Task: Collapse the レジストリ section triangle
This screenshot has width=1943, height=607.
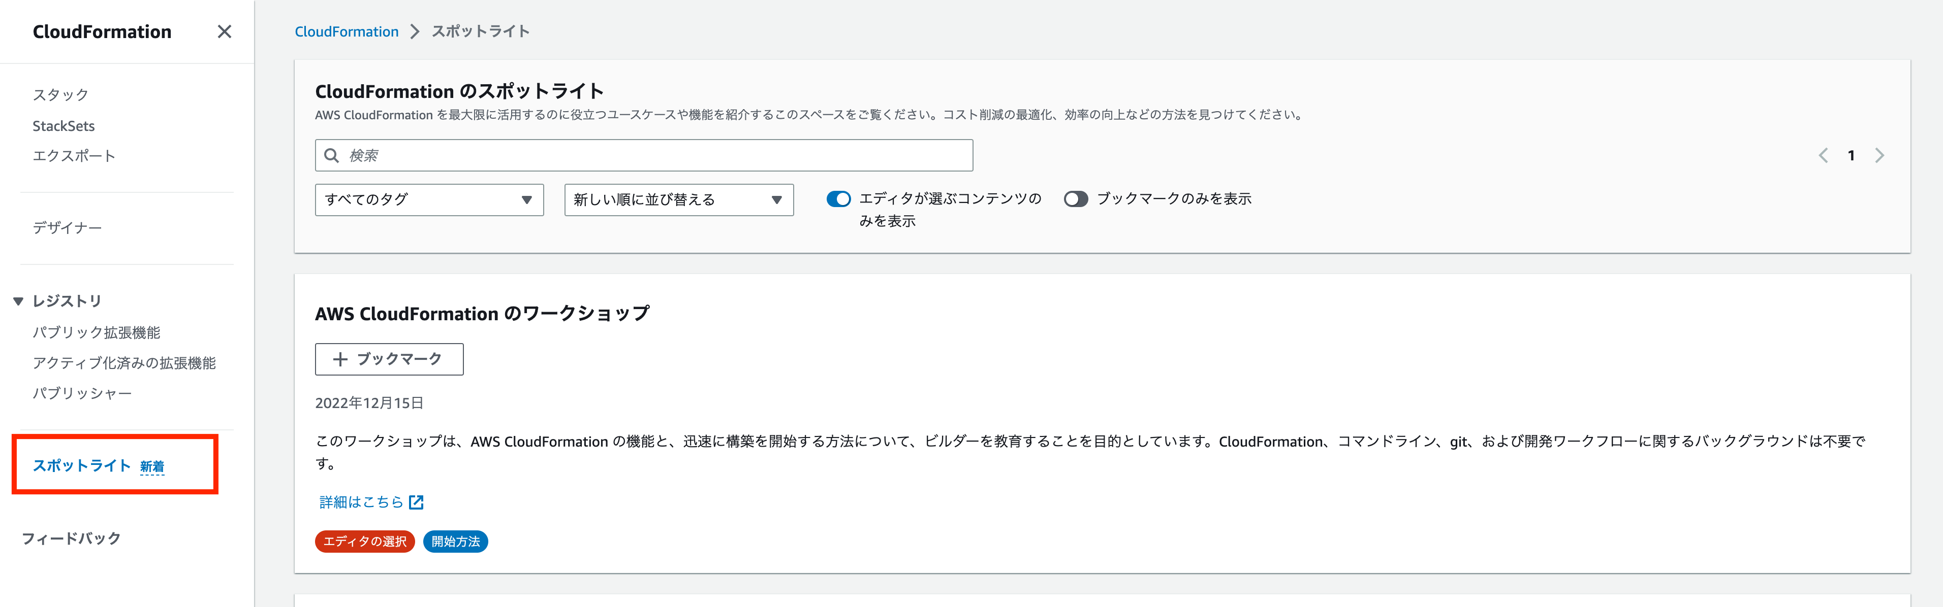Action: click(x=18, y=301)
